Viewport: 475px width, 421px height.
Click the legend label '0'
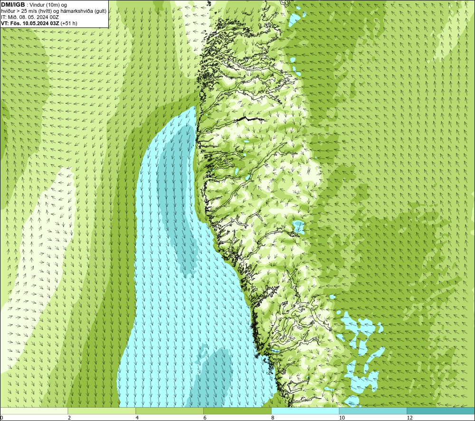click(1, 418)
